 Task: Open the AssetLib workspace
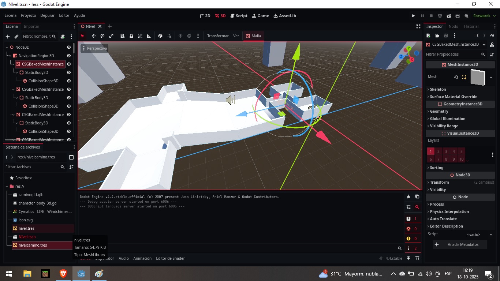(285, 16)
